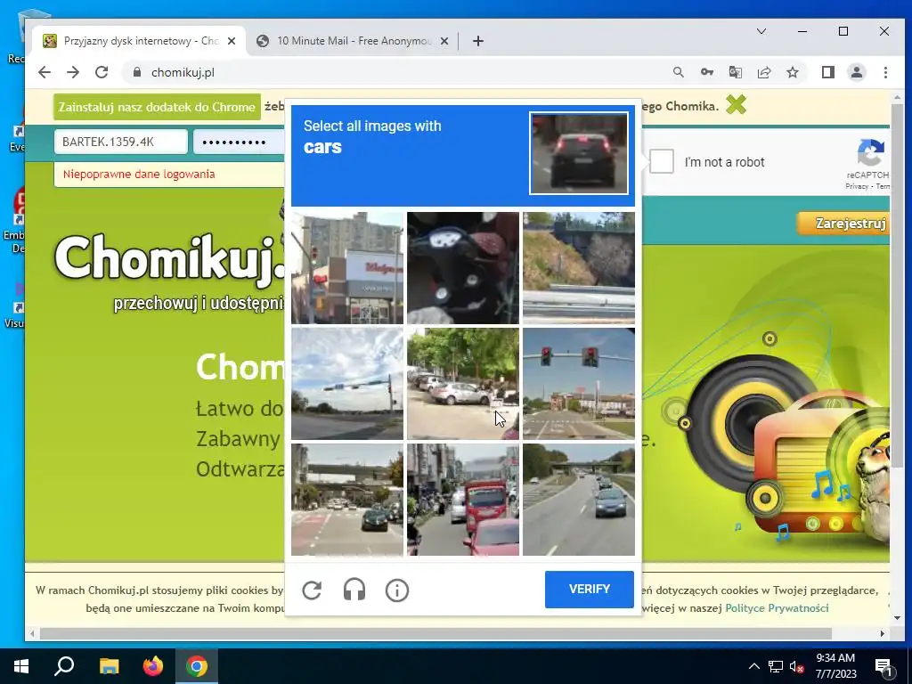The image size is (912, 684).
Task: Click the Zarejestruj button
Action: click(843, 224)
